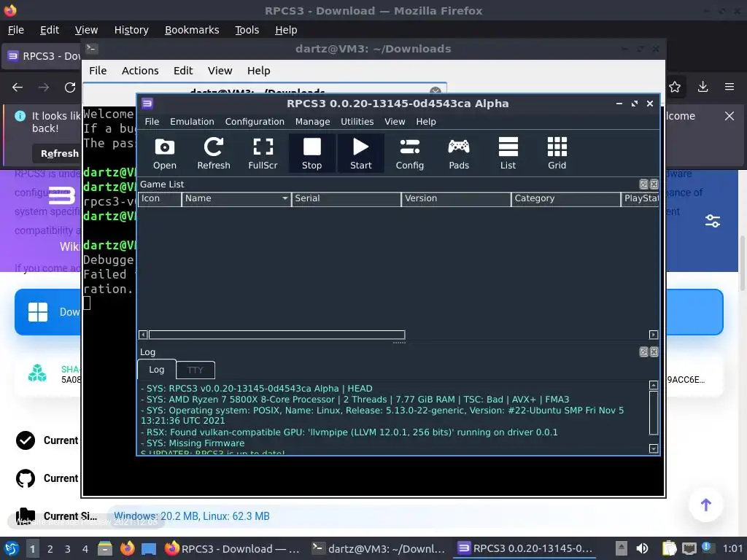Open RPCS3 File menu
The width and height of the screenshot is (747, 560).
pos(152,122)
